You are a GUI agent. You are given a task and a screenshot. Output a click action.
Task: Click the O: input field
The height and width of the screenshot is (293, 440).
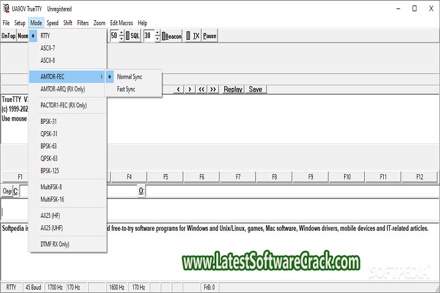pyautogui.click(x=292, y=191)
